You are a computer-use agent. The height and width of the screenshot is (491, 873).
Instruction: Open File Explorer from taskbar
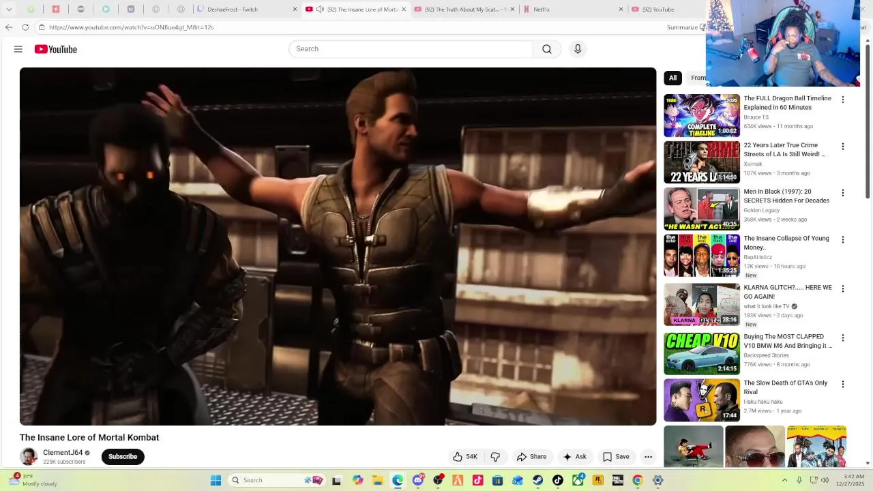click(377, 480)
